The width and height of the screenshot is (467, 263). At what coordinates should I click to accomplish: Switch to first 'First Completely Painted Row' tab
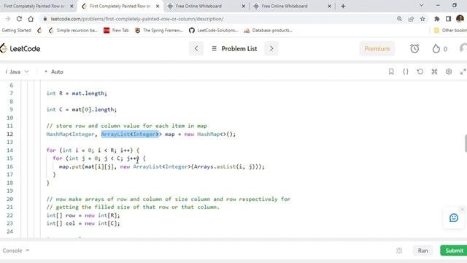(x=34, y=6)
